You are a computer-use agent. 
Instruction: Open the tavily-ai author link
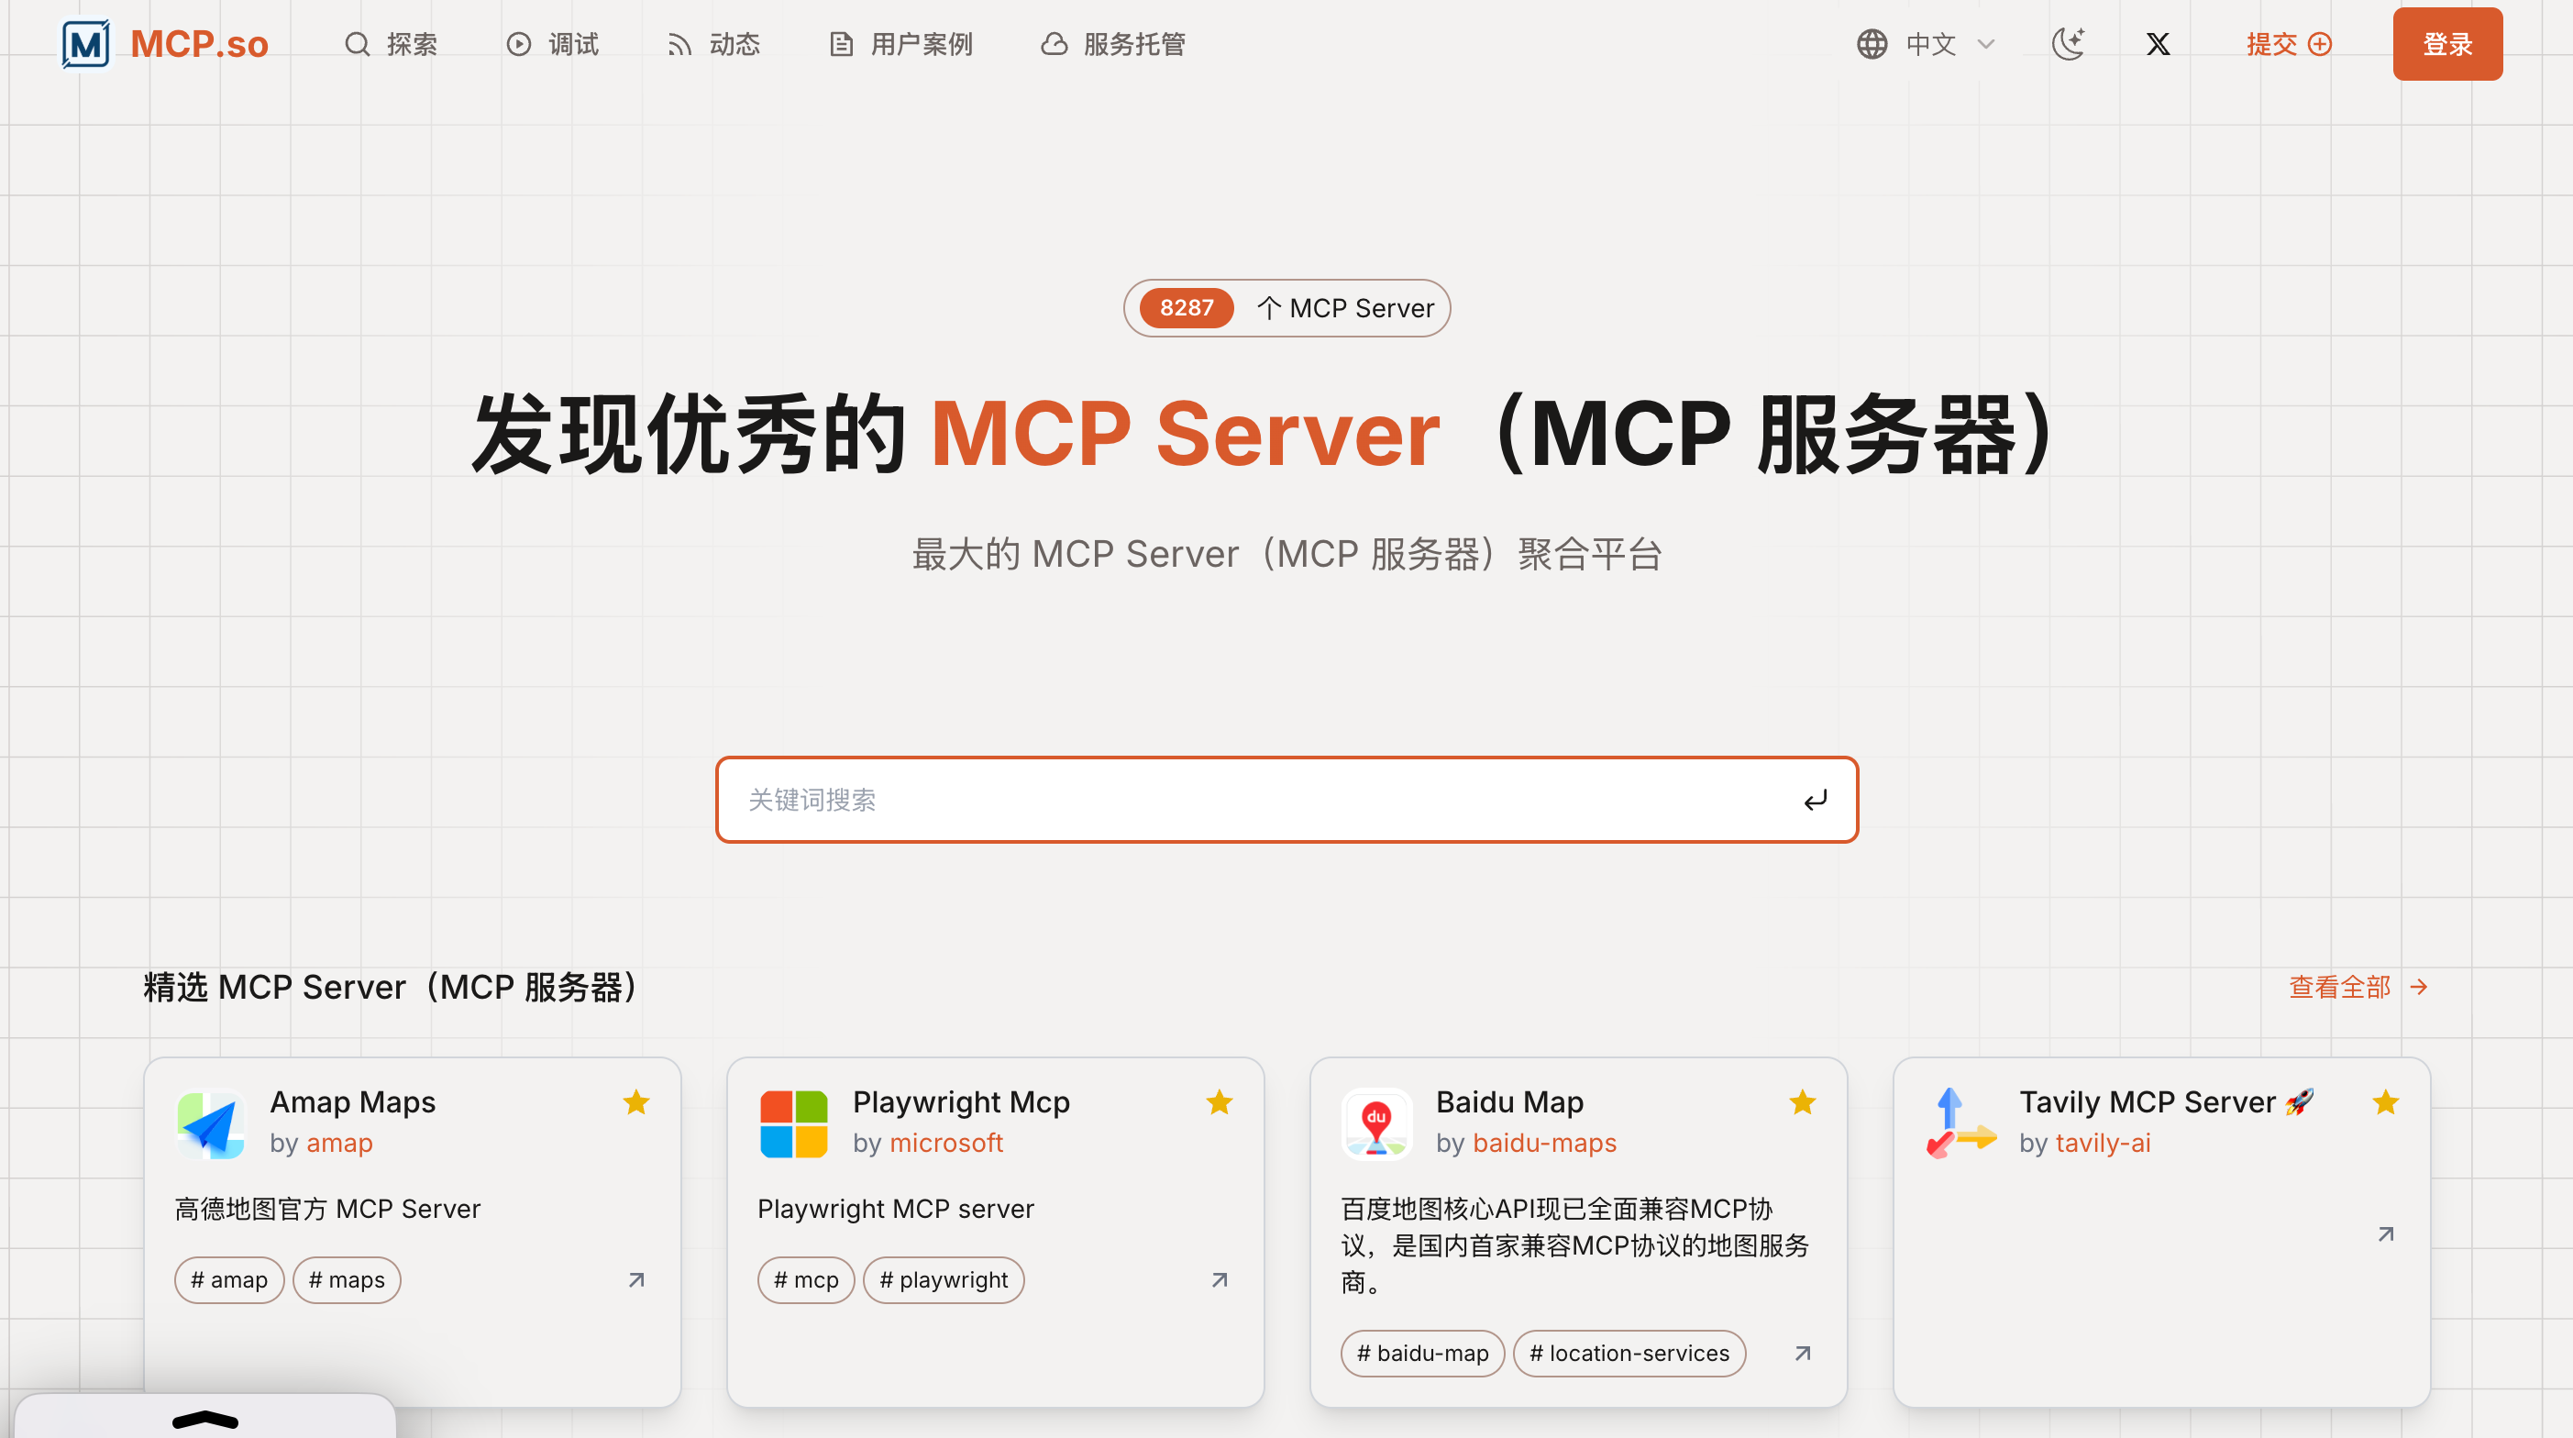[x=2103, y=1142]
